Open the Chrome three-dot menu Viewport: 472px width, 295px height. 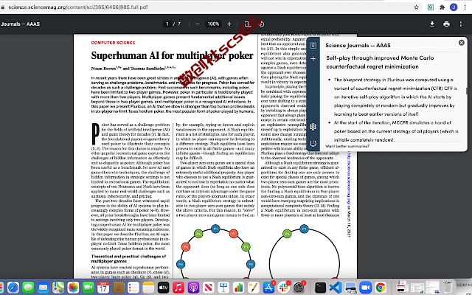coord(465,7)
